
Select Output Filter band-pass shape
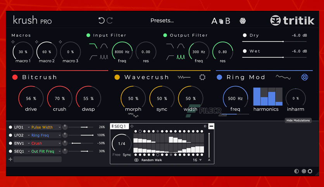(181, 46)
